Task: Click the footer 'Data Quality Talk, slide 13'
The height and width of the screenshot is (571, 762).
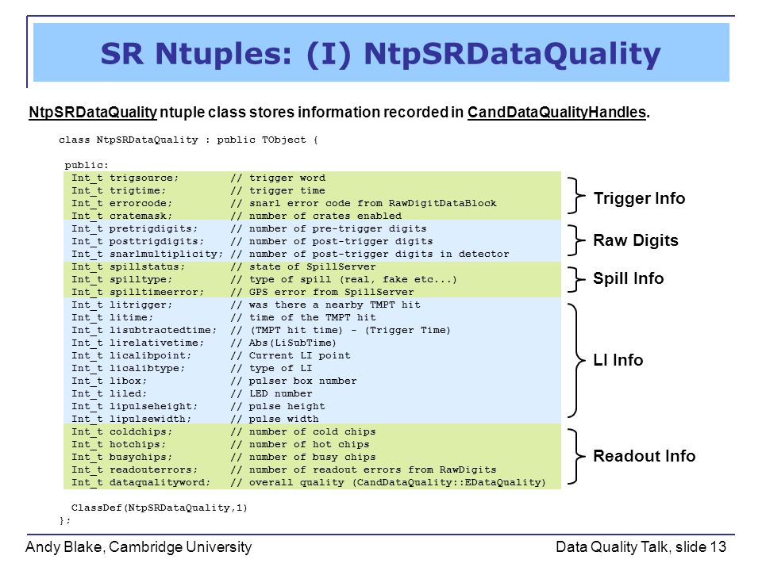Action: 641,547
